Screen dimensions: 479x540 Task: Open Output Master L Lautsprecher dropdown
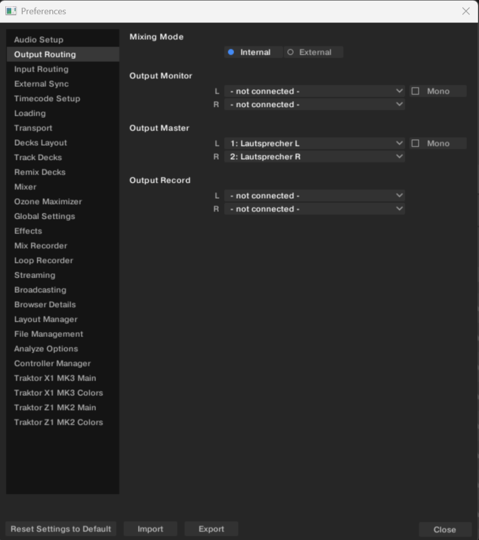(x=314, y=143)
